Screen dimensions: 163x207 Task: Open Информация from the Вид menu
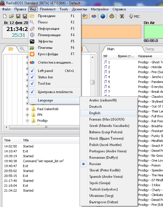click(55, 29)
